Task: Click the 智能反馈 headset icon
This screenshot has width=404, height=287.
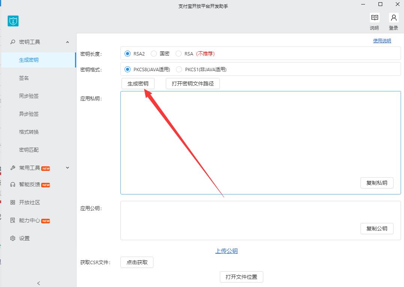Action: [x=13, y=185]
